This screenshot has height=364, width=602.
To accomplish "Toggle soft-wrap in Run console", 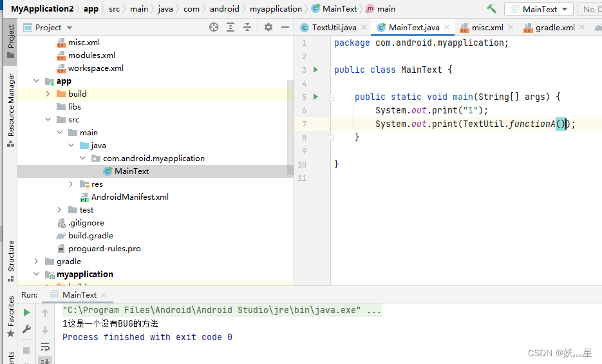I will (45, 347).
